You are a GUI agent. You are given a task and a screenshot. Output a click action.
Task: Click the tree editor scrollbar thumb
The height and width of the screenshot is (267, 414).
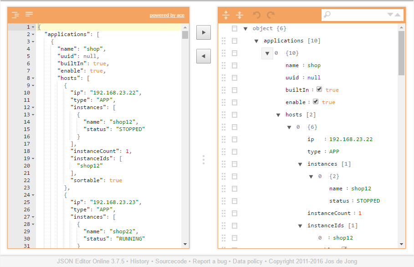coord(401,53)
